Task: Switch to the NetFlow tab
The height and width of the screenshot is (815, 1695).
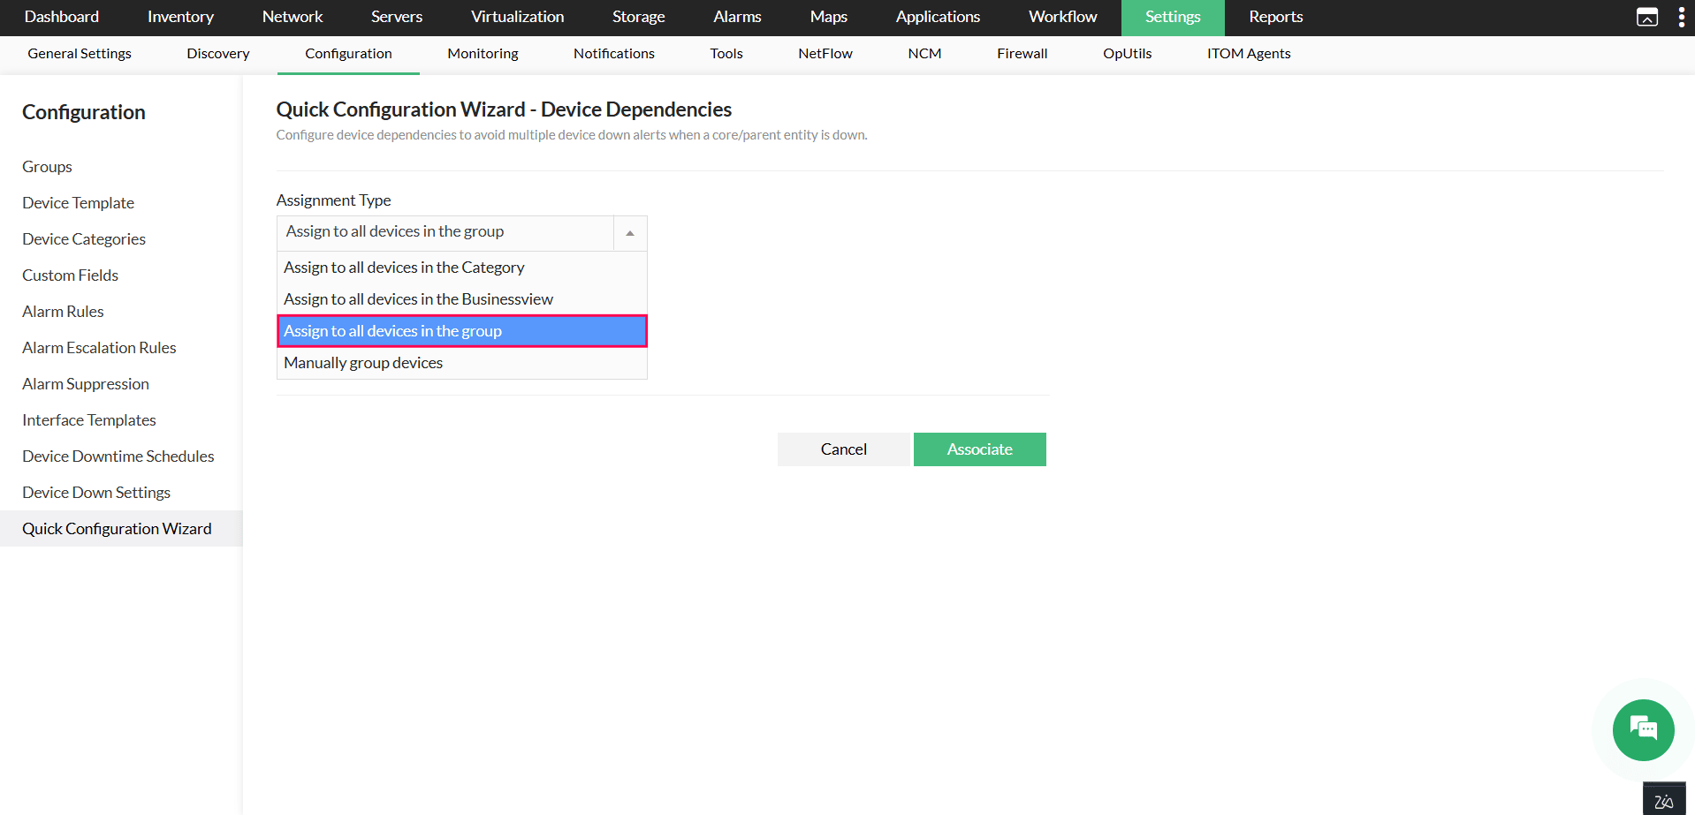Action: click(x=825, y=53)
